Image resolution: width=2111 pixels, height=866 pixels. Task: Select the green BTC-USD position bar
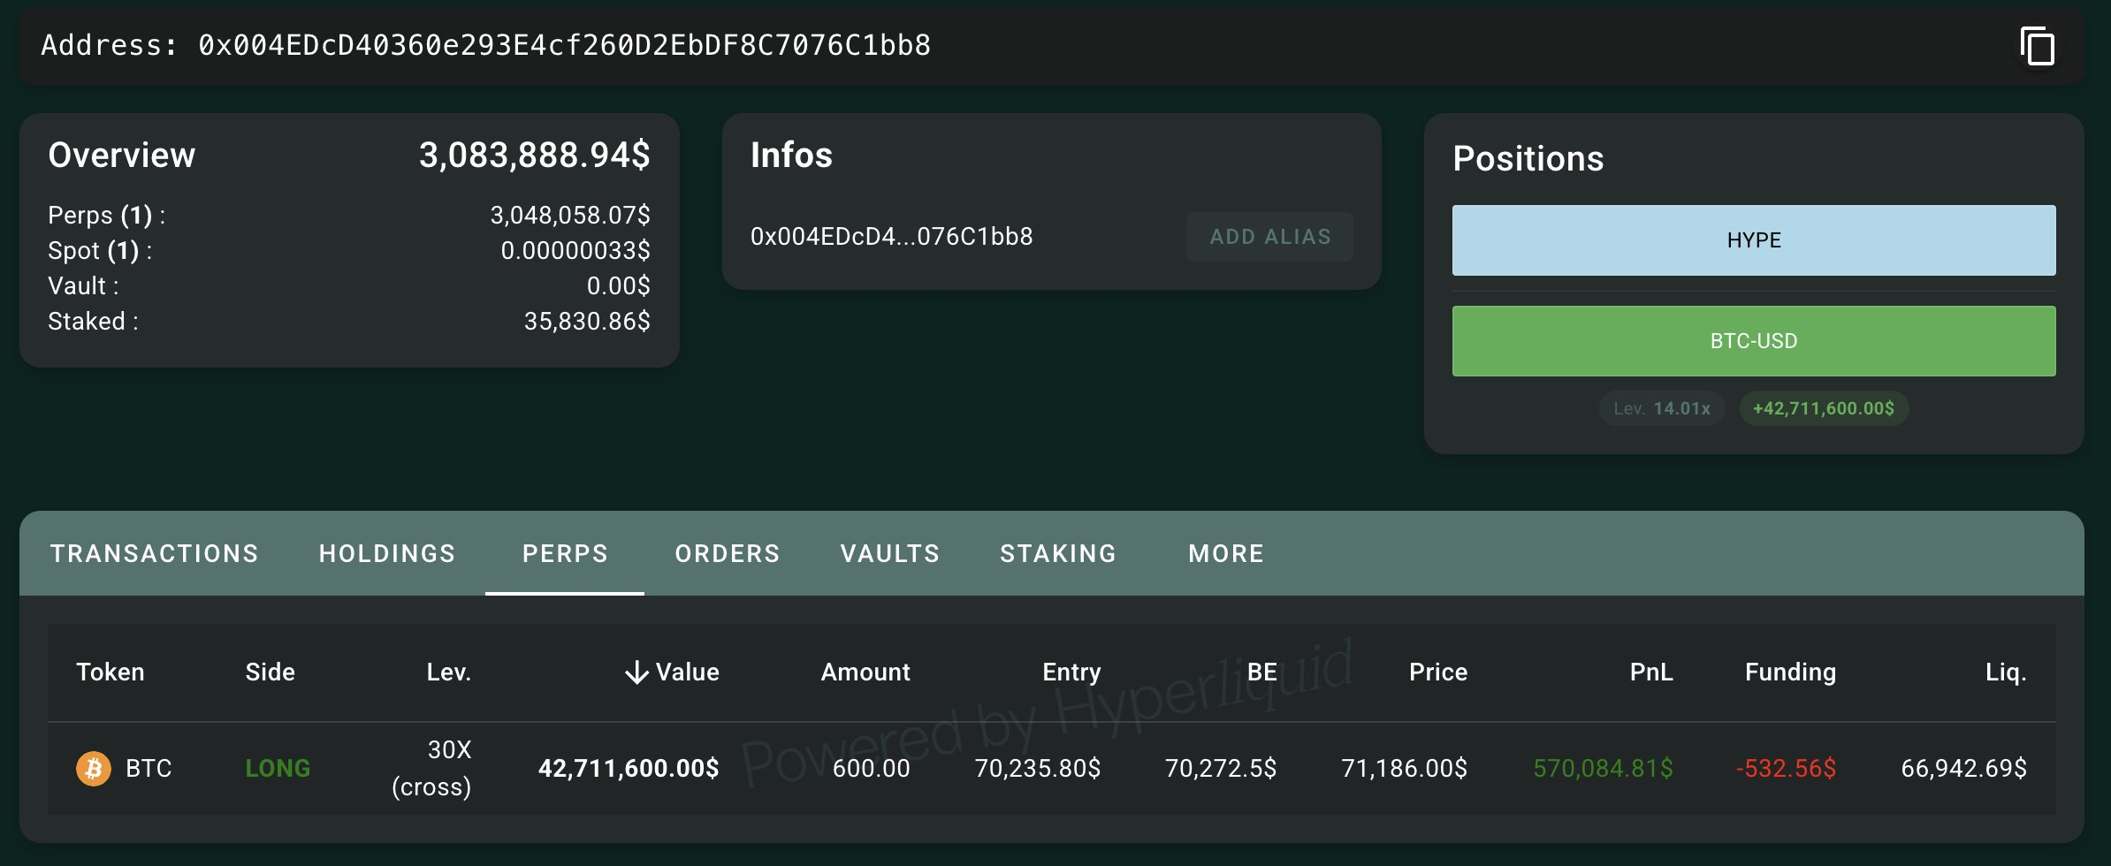tap(1754, 341)
